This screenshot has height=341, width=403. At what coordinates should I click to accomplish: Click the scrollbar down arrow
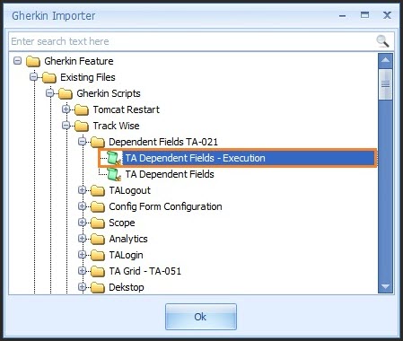[x=385, y=286]
